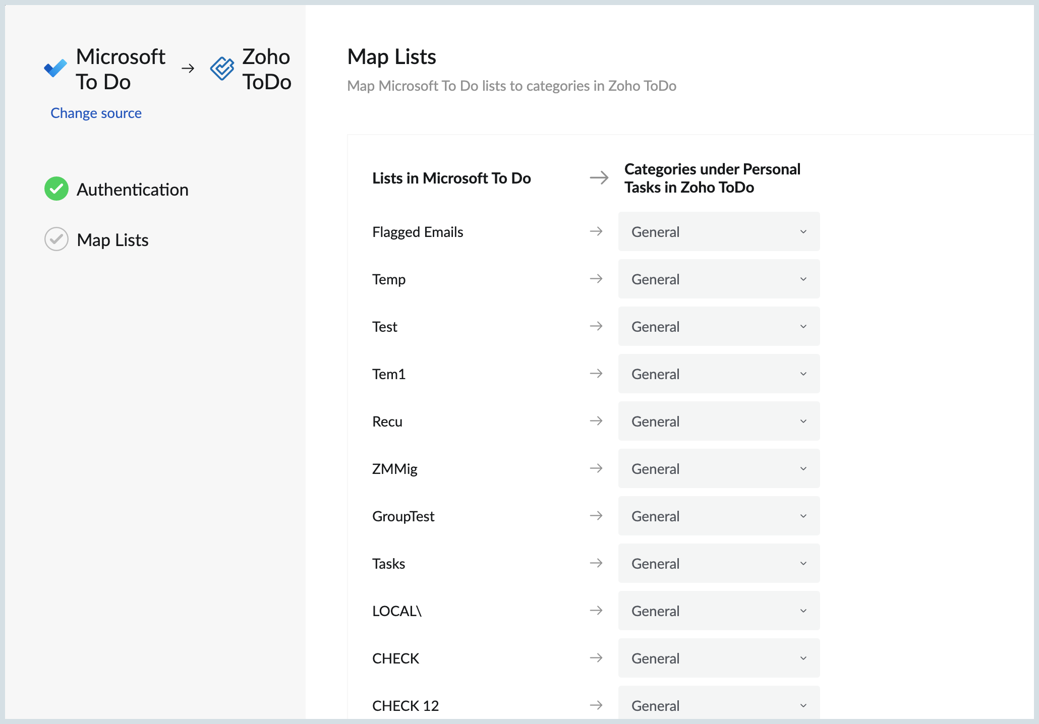Click the dropdown chevron beside Recu's General value
This screenshot has width=1039, height=724.
pyautogui.click(x=803, y=421)
